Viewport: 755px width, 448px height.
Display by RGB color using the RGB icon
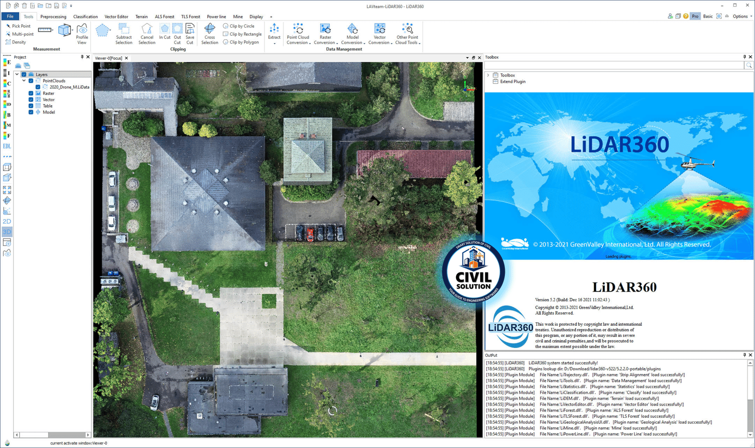point(7,94)
